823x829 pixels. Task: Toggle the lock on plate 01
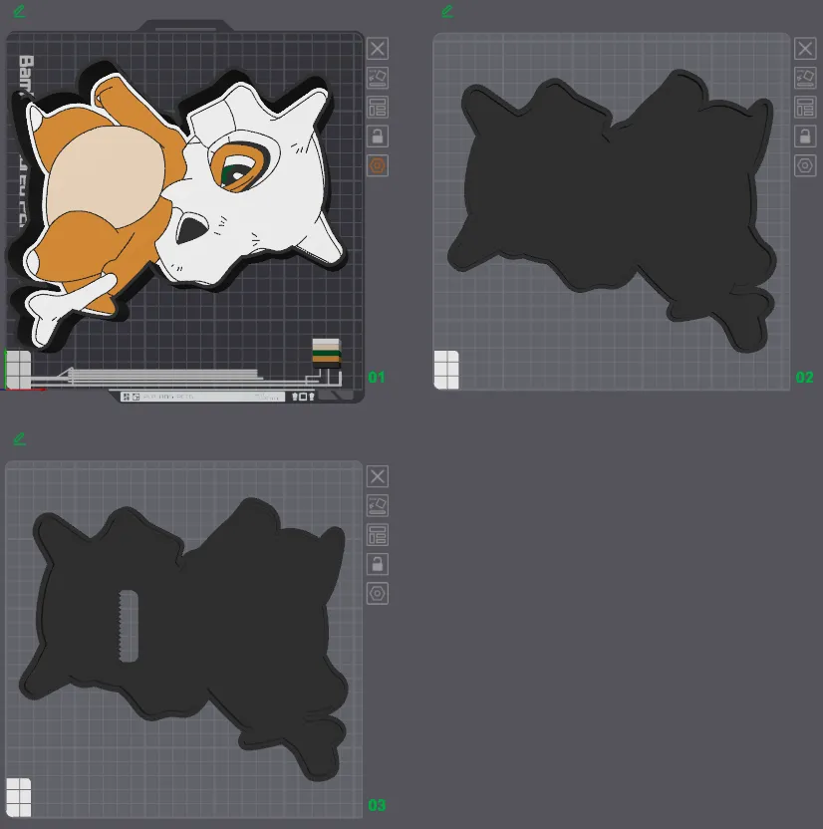[x=378, y=137]
